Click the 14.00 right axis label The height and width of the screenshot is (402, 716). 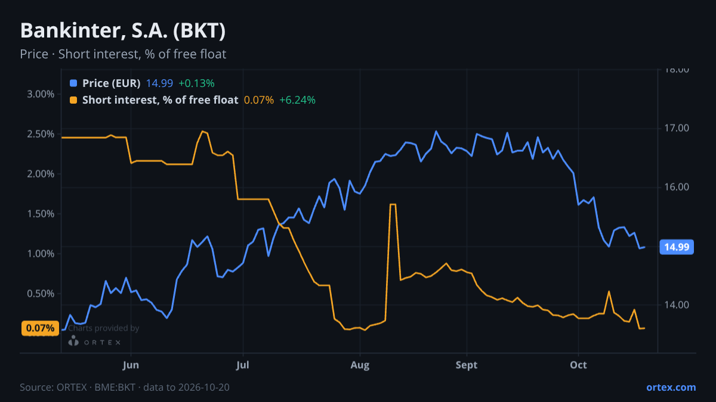[677, 305]
